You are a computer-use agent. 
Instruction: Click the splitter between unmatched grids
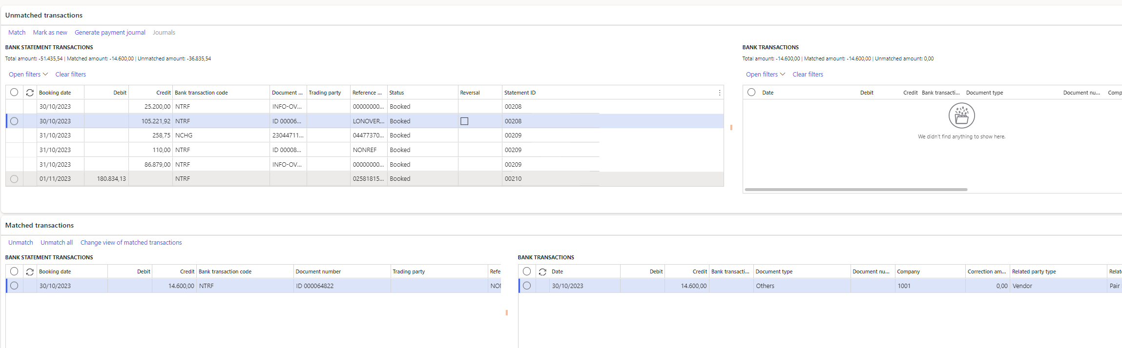731,127
